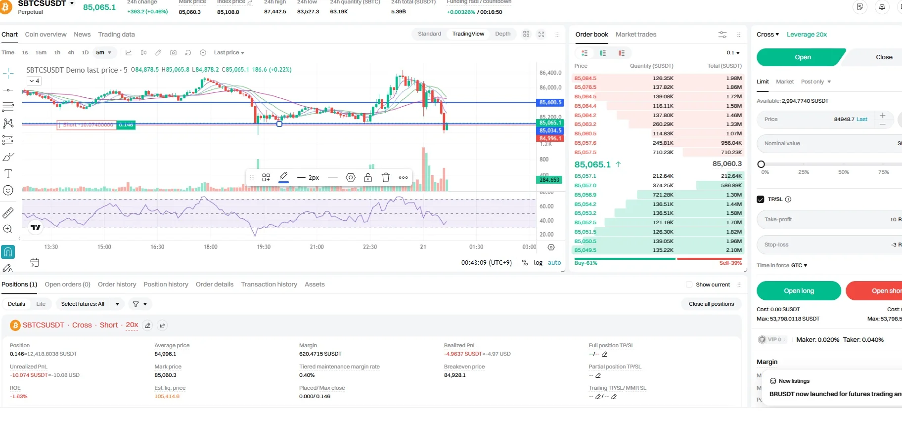
Task: Switch chart view to Standard
Action: [429, 34]
